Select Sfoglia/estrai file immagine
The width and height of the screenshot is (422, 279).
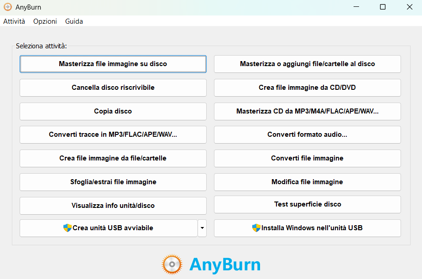(x=113, y=182)
